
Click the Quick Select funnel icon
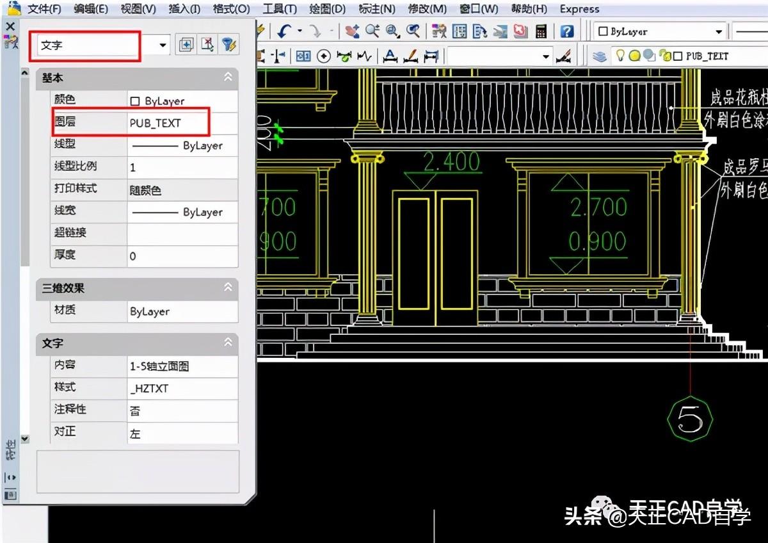228,44
